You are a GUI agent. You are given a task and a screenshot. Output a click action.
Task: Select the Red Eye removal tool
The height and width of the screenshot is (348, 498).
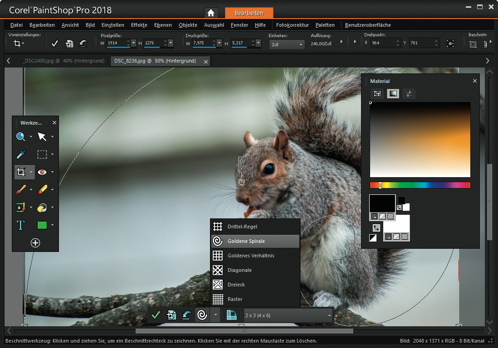coord(42,172)
